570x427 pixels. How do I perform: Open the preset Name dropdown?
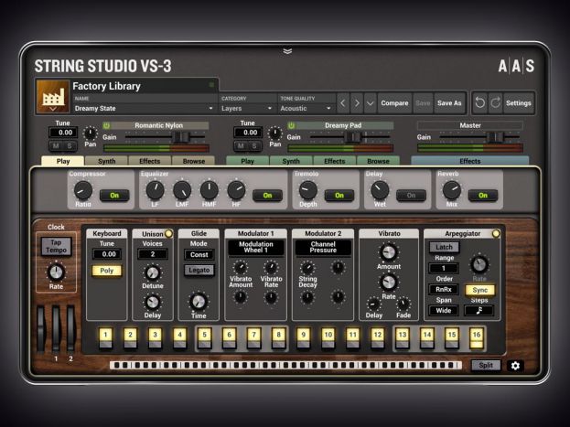tap(144, 108)
